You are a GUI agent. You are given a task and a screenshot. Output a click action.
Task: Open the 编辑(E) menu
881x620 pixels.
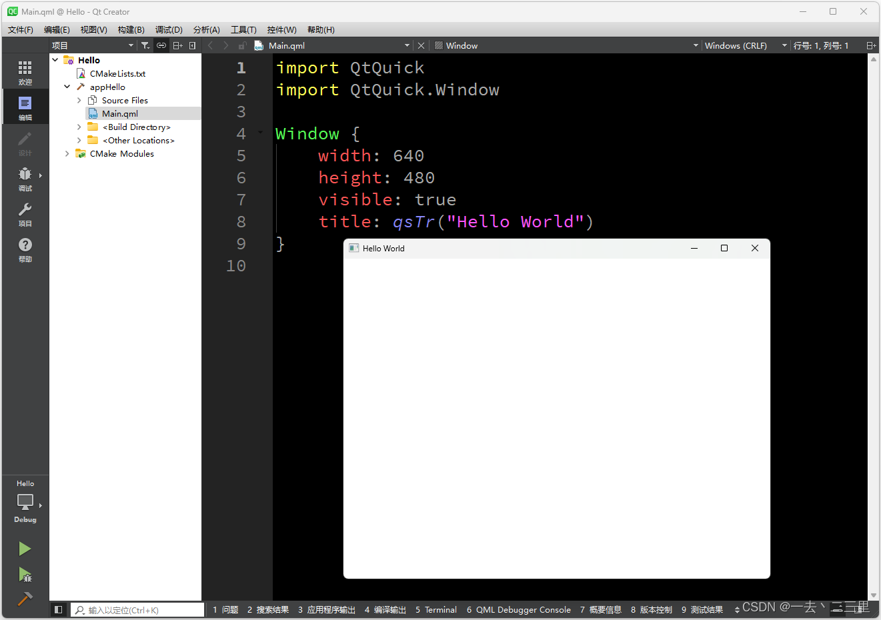[x=57, y=29]
